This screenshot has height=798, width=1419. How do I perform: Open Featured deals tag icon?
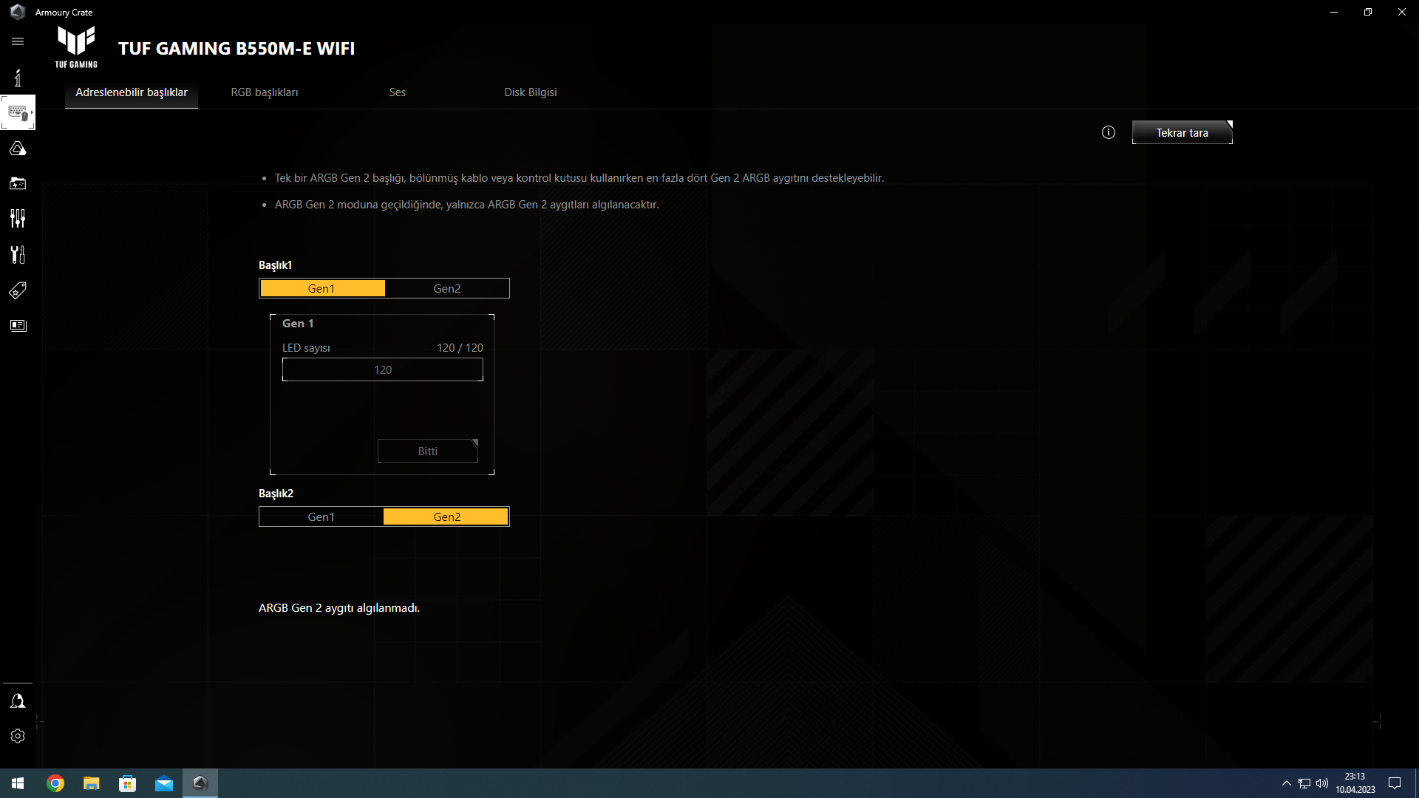(18, 290)
